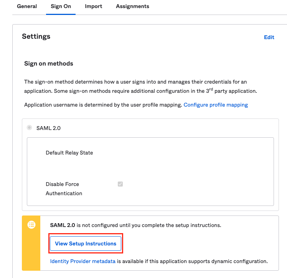The height and width of the screenshot is (278, 287).
Task: Open Configure profile mapping link
Action: [216, 105]
